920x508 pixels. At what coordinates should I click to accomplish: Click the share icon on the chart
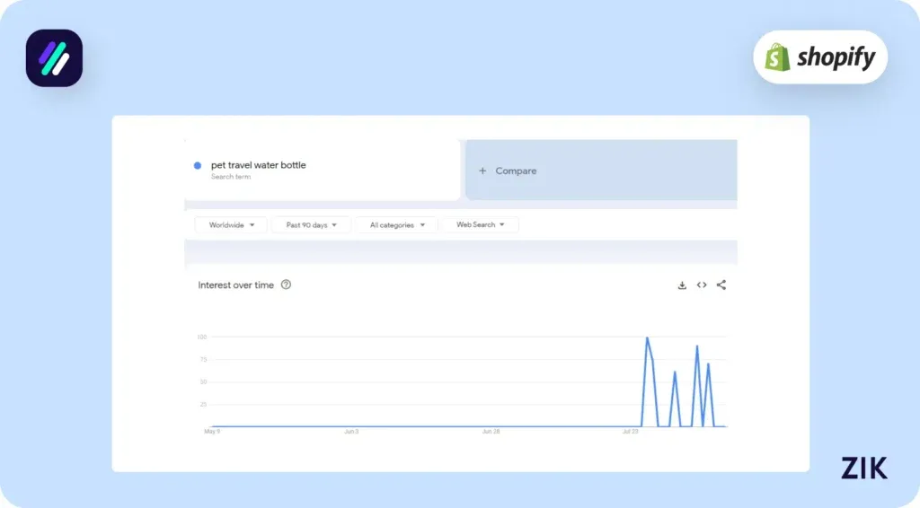pos(721,285)
